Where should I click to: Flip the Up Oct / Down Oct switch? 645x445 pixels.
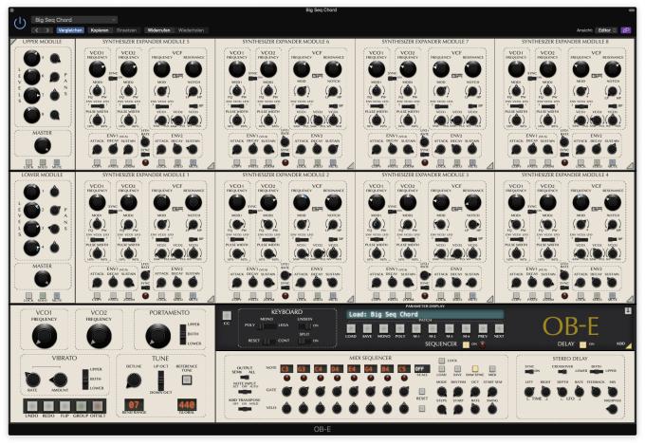(x=161, y=380)
